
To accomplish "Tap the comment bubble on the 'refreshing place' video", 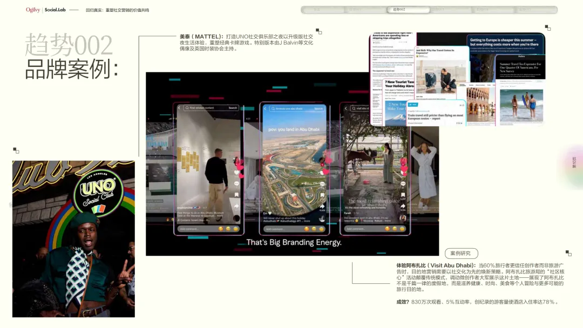I will pyautogui.click(x=403, y=183).
